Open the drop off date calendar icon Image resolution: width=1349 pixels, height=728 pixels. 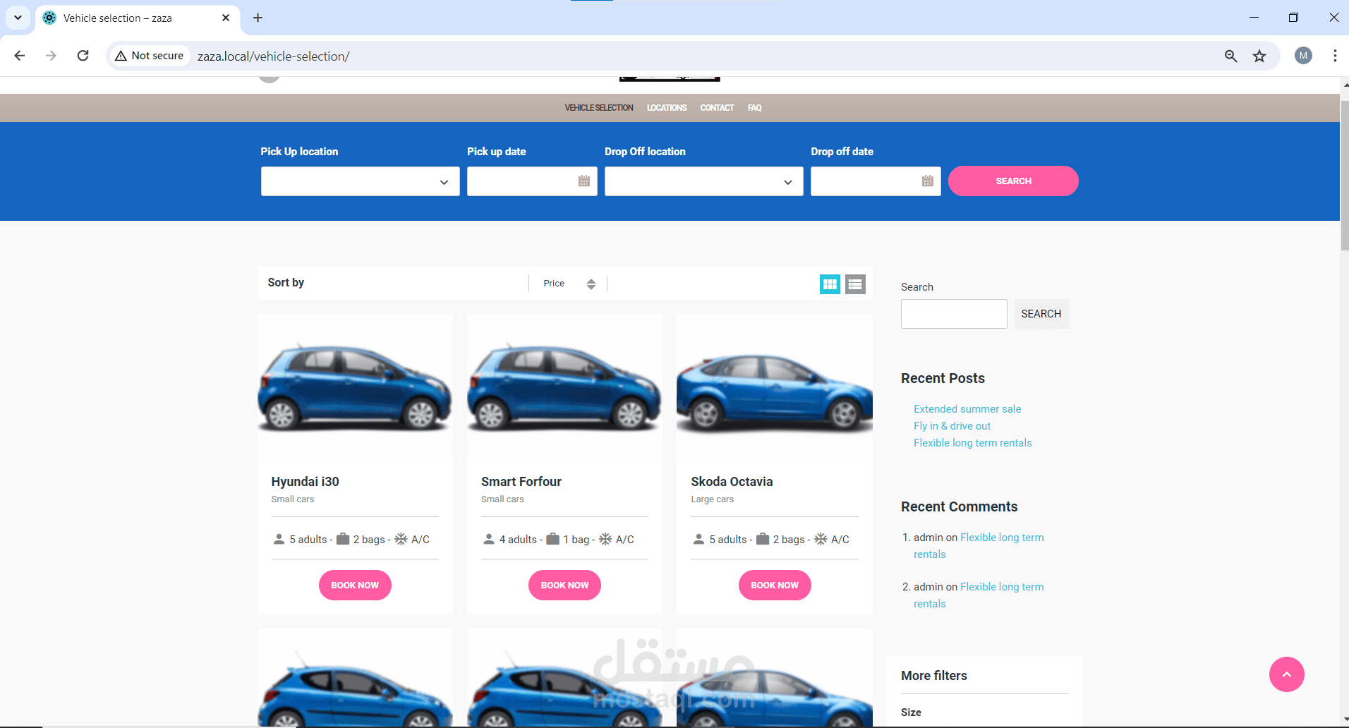[928, 181]
